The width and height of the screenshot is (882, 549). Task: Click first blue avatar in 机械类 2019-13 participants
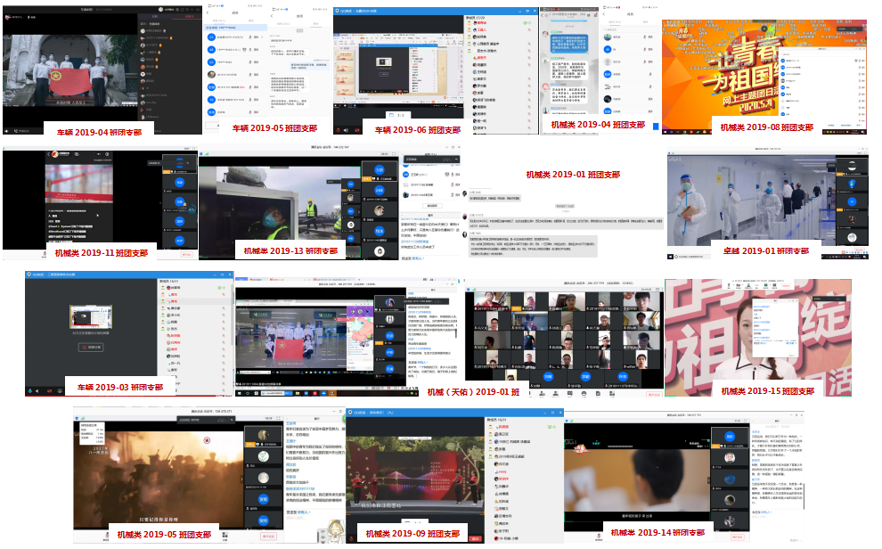pyautogui.click(x=378, y=168)
